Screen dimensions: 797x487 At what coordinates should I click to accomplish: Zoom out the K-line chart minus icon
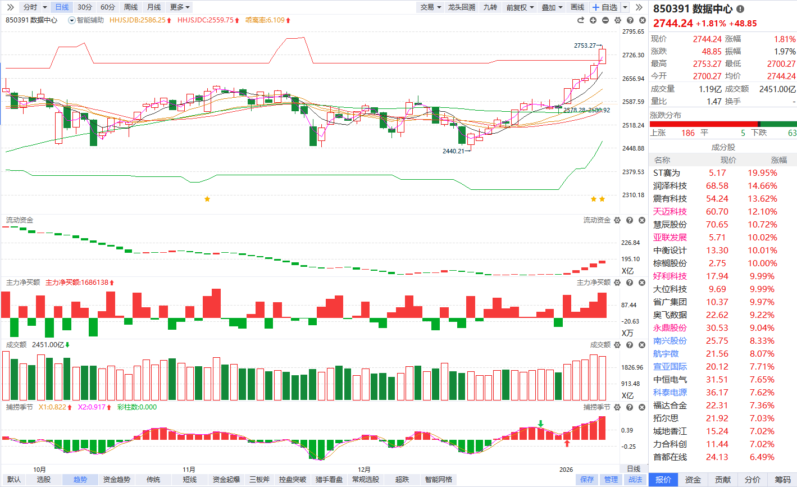click(605, 20)
